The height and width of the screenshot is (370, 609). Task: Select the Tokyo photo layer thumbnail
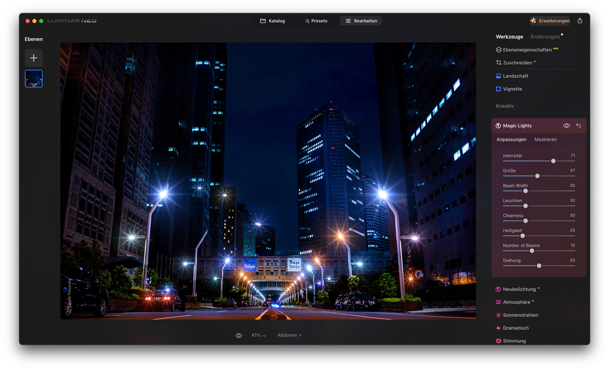tap(33, 79)
